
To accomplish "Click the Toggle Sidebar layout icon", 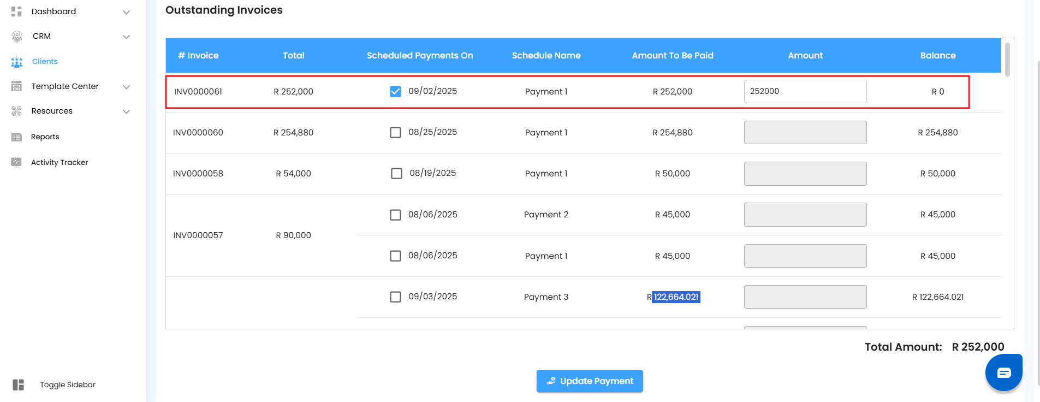I will 19,385.
